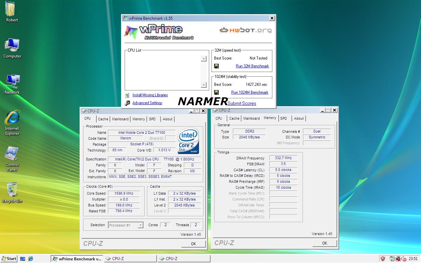Click OK in the left CPU-Z window
The image size is (421, 263).
pos(193,244)
